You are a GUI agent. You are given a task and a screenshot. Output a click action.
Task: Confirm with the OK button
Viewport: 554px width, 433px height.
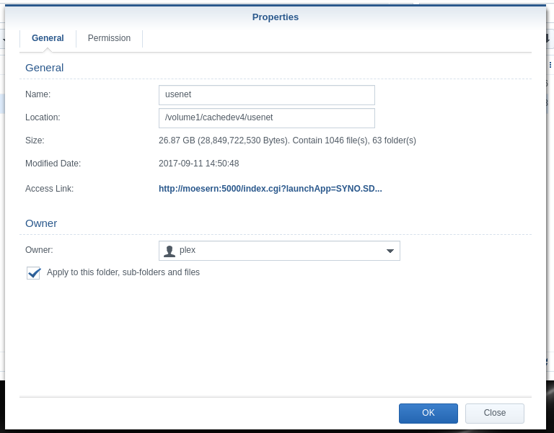point(428,414)
